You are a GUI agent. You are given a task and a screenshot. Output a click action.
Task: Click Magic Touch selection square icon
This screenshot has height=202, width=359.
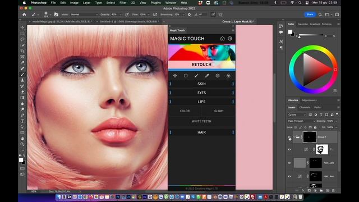click(x=186, y=76)
